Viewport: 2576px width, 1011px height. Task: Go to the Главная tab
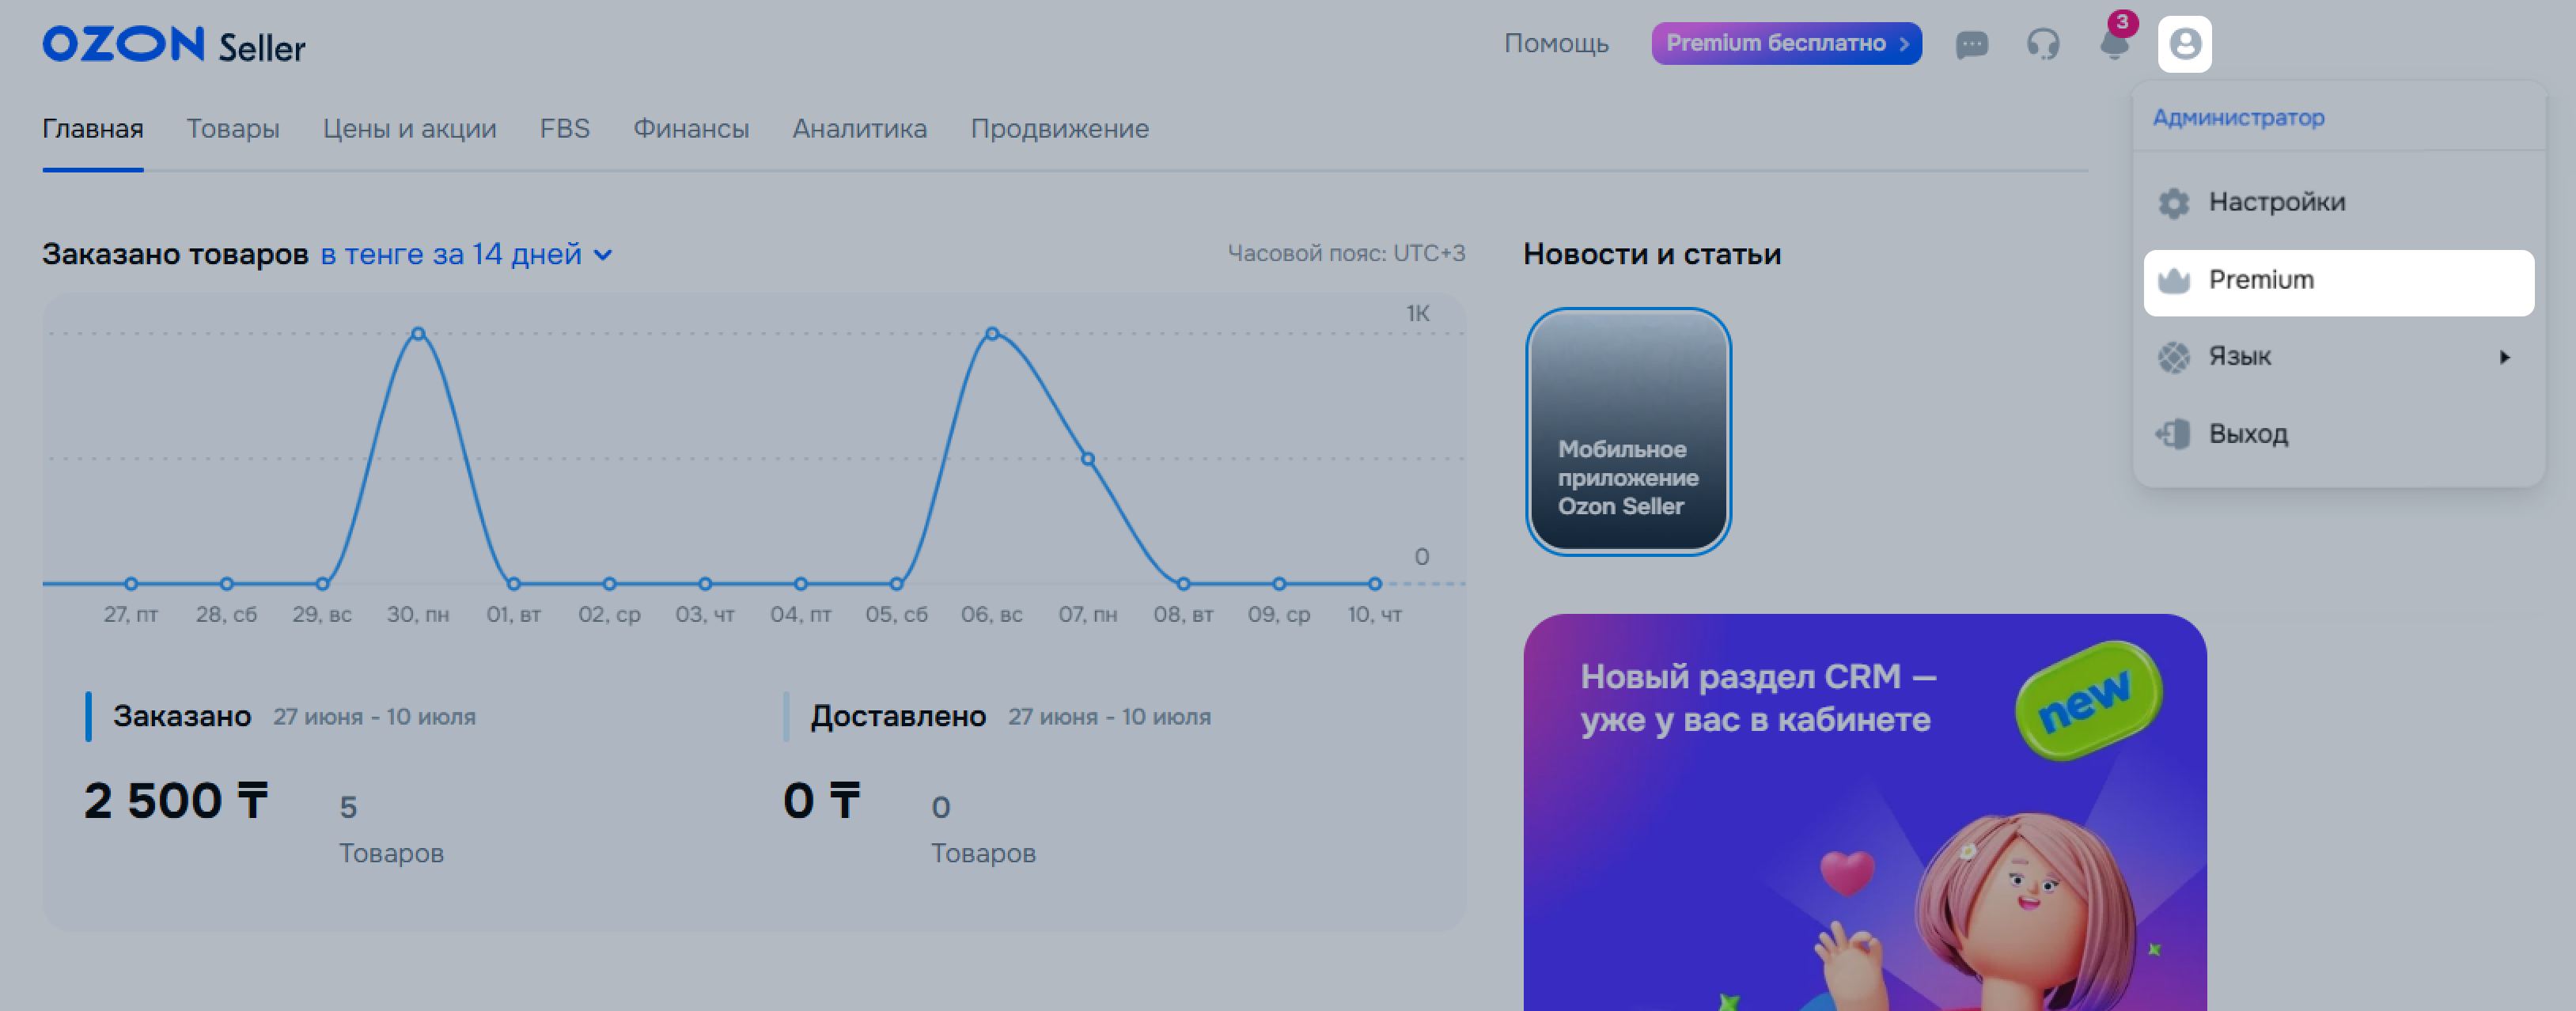coord(93,129)
